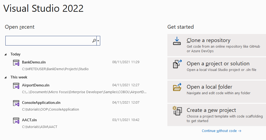Click the Open a project or solution icon
The height and width of the screenshot is (140, 266).
tap(177, 65)
